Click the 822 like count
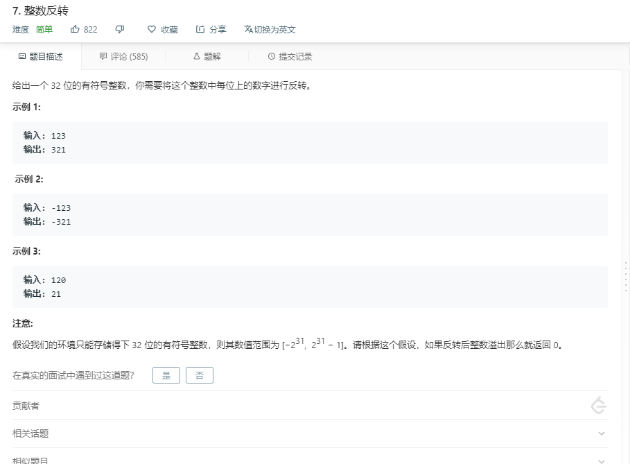This screenshot has width=630, height=464. [90, 29]
